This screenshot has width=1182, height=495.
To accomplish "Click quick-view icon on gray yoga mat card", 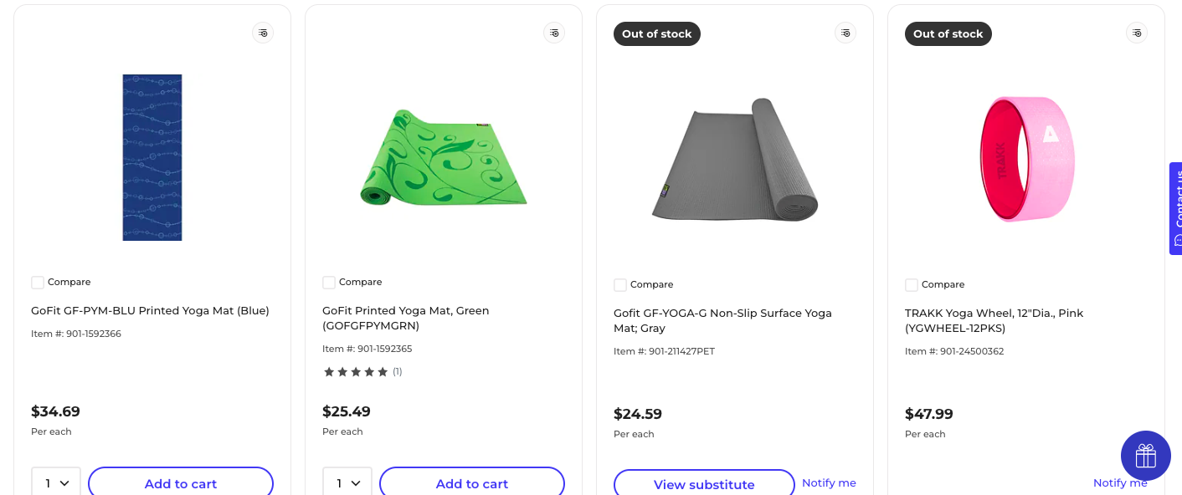I will [845, 33].
